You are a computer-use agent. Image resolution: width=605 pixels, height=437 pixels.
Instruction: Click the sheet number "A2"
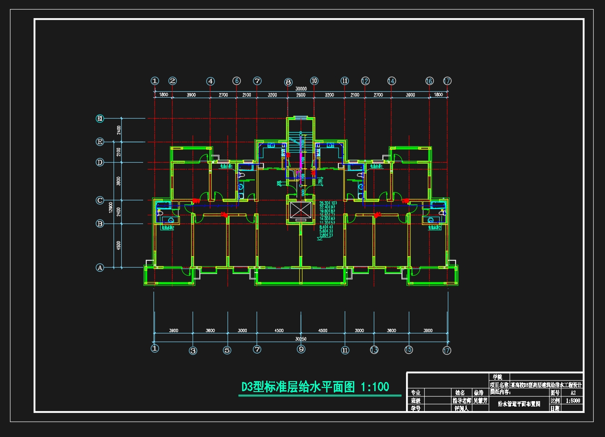coord(573,392)
